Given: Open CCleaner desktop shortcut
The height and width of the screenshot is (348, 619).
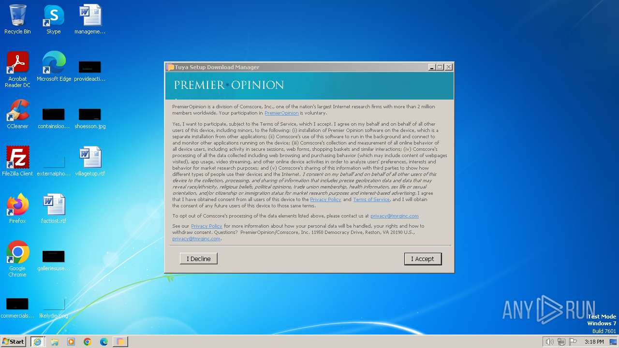Looking at the screenshot, I should [17, 114].
